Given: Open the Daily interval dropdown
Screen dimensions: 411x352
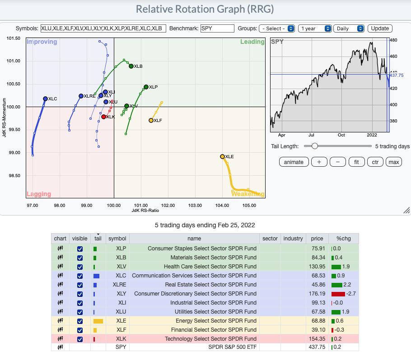Looking at the screenshot, I should click(x=349, y=28).
